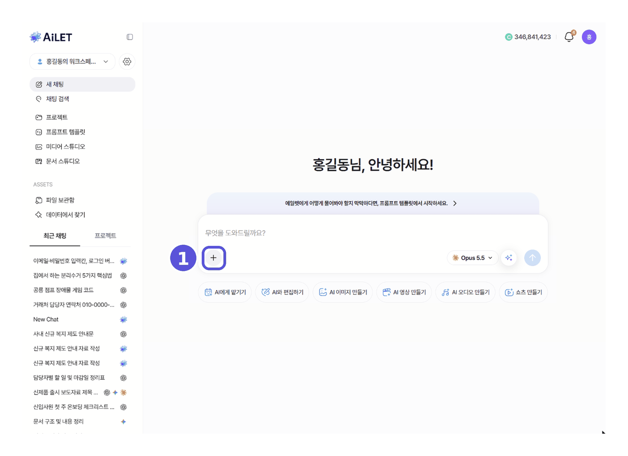Screen dimensions: 628x456
Task: Open 프롬프트 템플릿 menu item
Action: (x=82, y=132)
